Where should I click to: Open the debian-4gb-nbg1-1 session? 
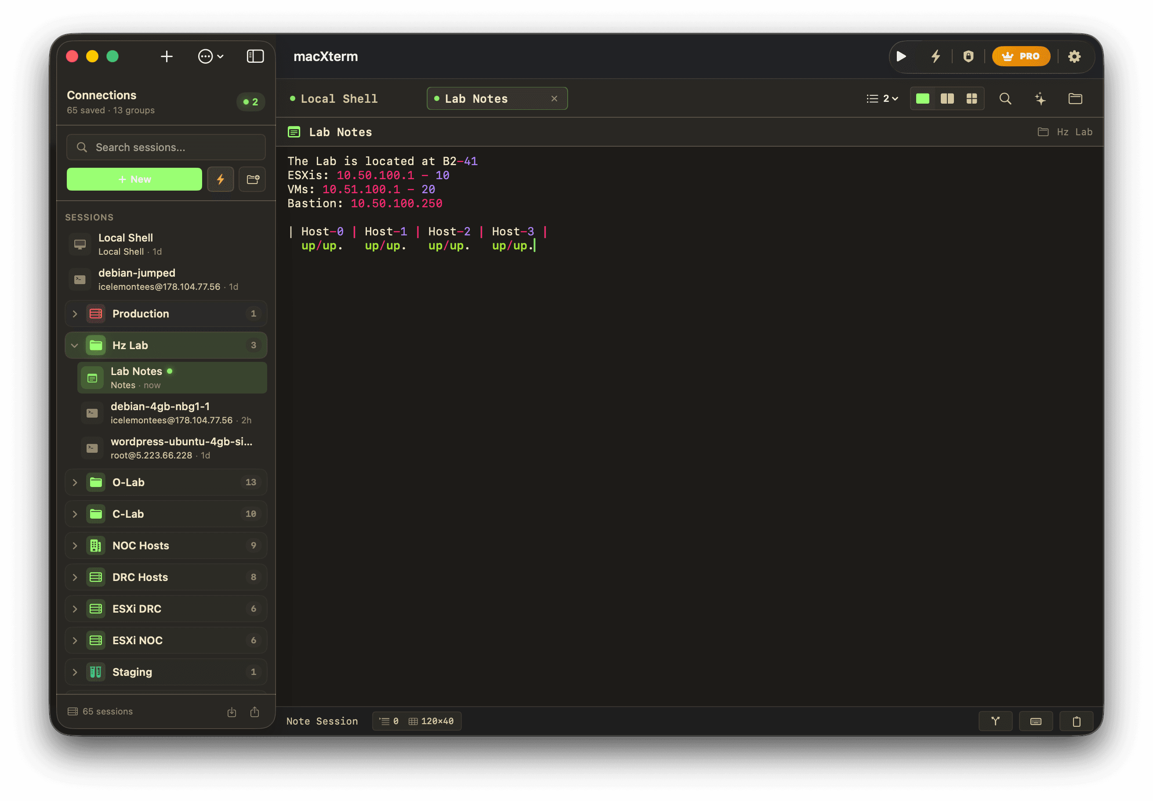pos(172,413)
